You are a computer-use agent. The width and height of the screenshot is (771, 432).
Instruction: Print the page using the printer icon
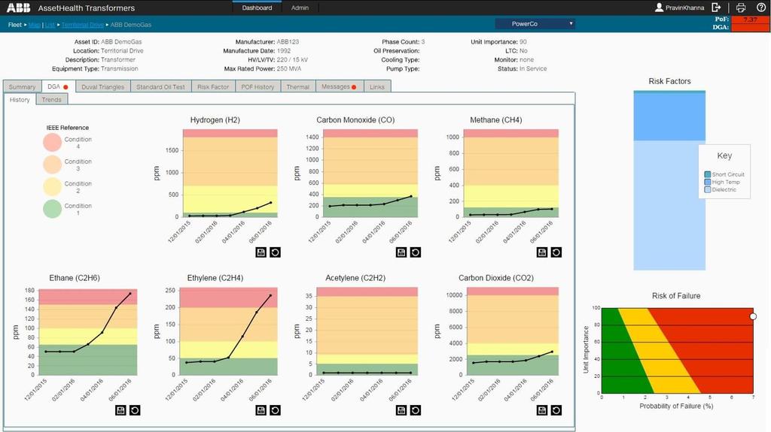click(741, 8)
